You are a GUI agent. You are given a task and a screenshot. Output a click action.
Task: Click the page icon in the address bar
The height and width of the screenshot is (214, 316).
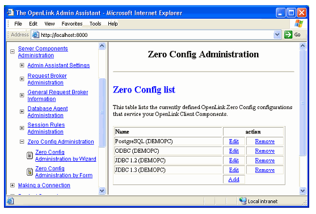click(x=36, y=35)
